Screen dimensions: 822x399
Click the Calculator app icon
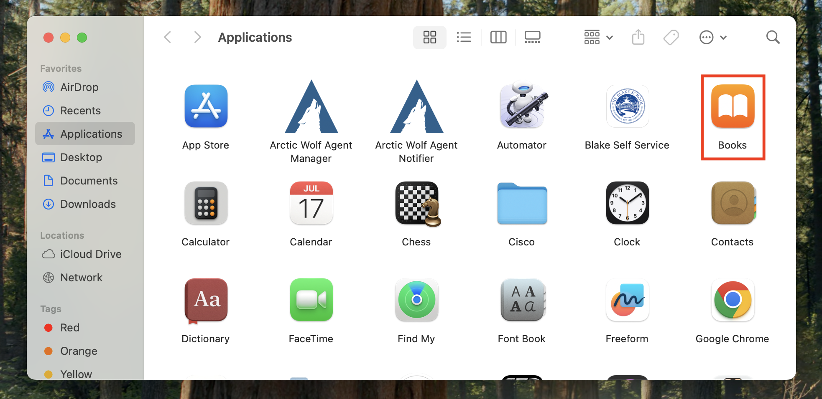[206, 203]
